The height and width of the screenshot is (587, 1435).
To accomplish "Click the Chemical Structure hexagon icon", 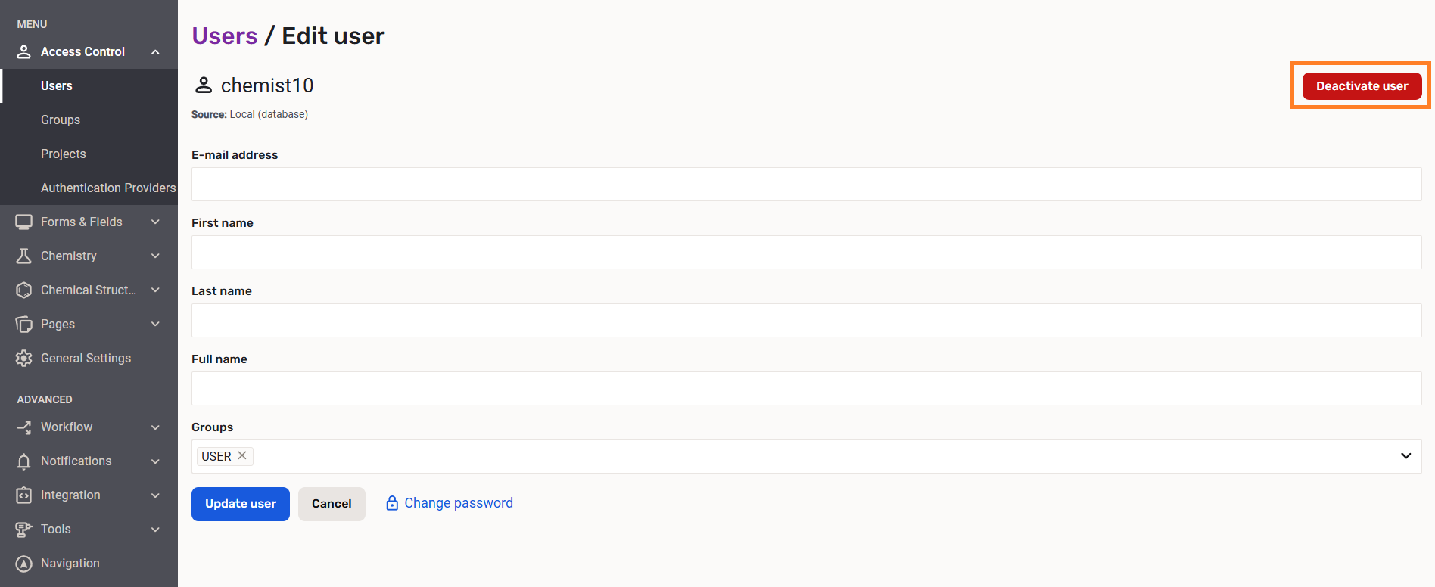I will click(x=24, y=290).
